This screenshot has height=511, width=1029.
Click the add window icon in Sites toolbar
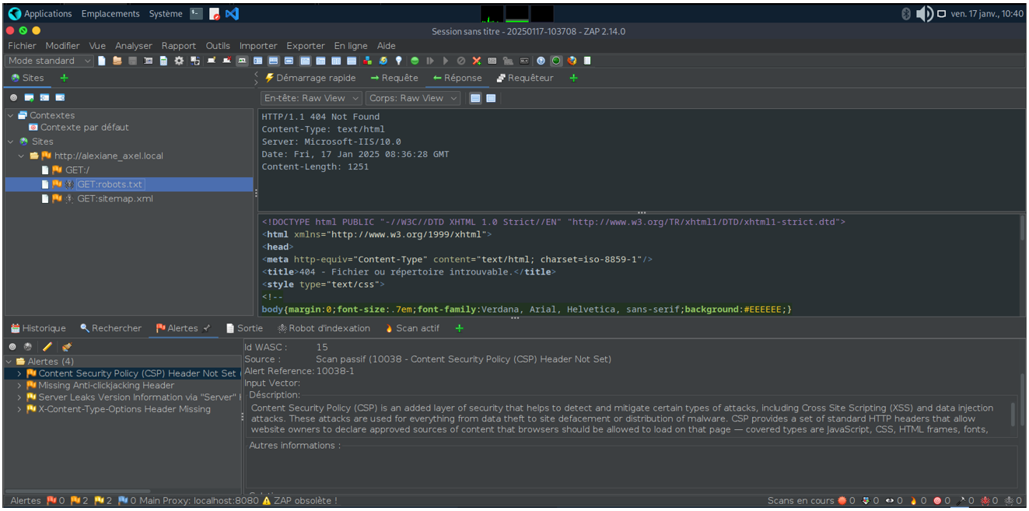[29, 97]
